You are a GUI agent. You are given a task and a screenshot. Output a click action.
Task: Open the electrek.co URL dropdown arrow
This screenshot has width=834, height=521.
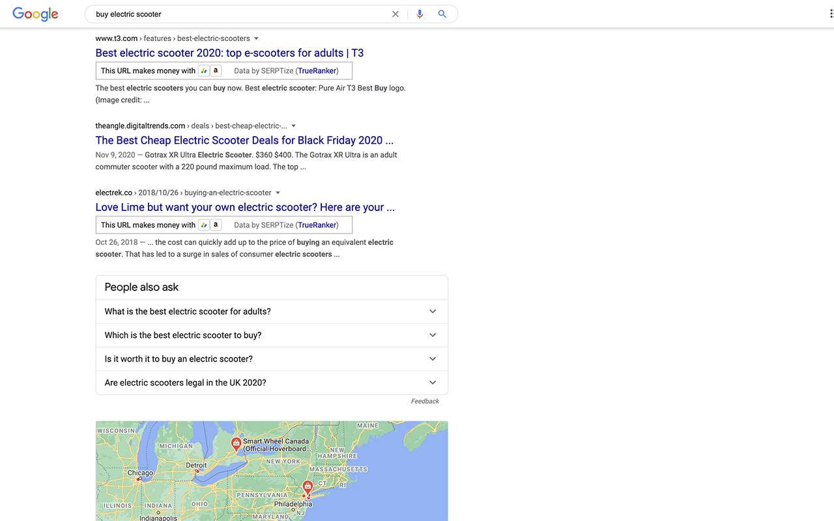(278, 193)
